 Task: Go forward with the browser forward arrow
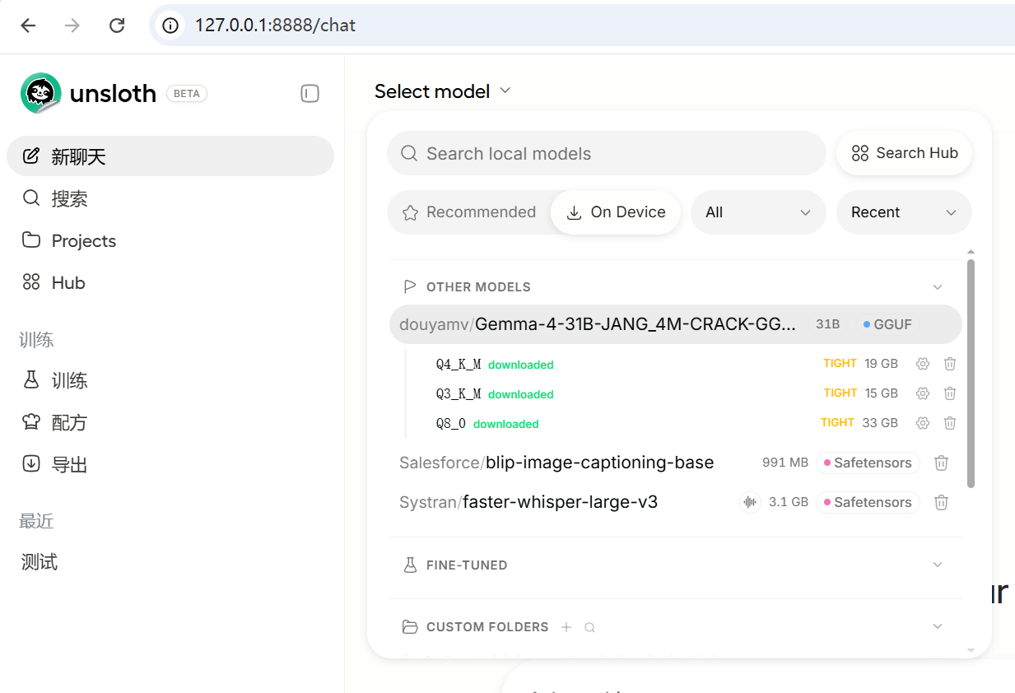coord(72,26)
